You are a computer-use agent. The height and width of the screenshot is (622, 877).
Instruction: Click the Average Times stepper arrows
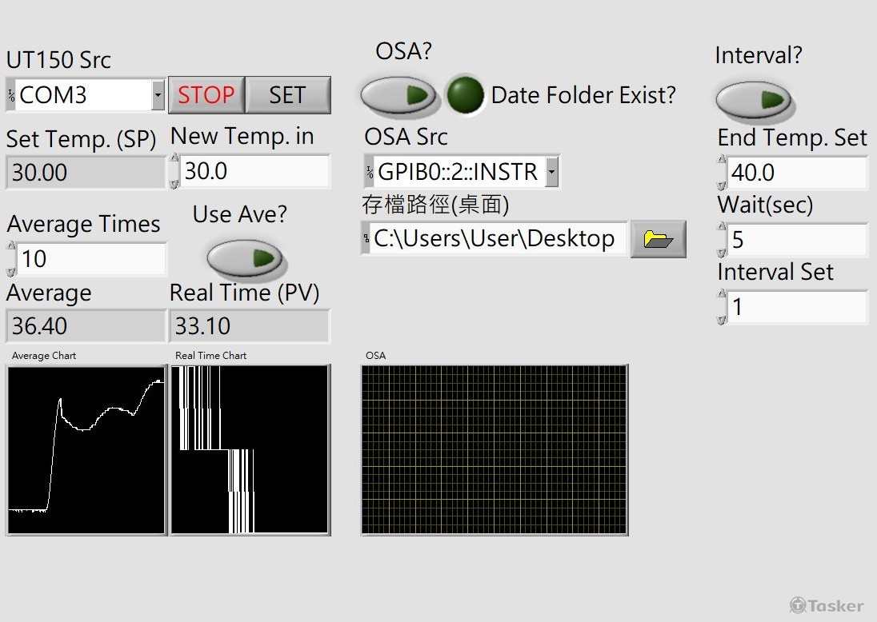point(11,259)
